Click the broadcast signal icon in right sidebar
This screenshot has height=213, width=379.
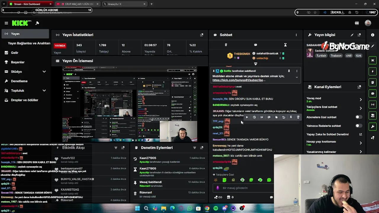[x=372, y=104]
